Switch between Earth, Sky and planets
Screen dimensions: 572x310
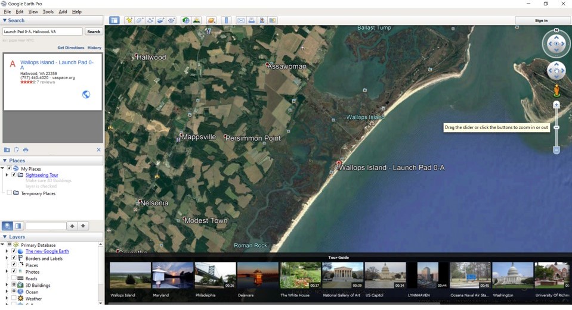211,20
